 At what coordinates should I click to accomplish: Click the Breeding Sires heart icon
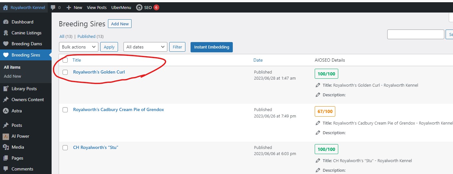[6, 55]
